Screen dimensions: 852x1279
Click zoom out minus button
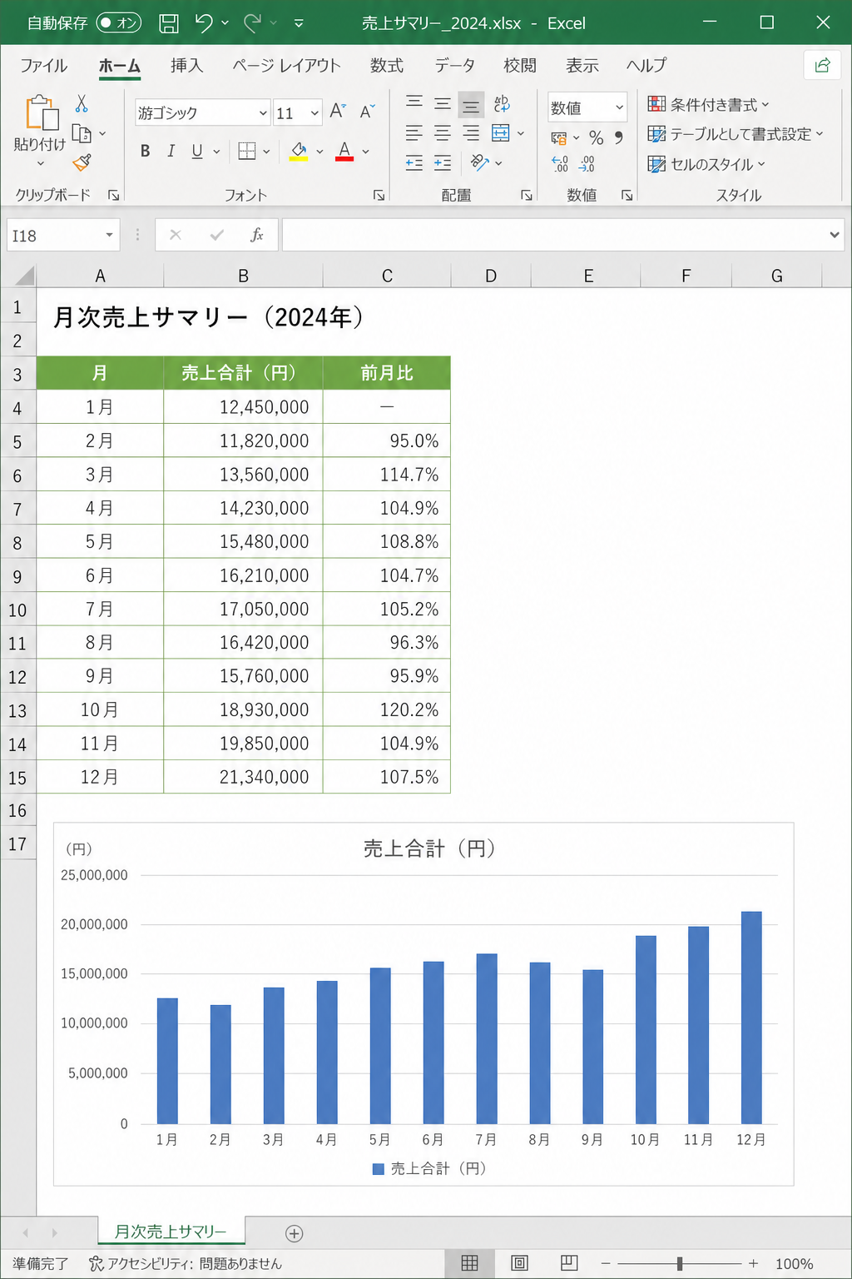[x=606, y=1263]
